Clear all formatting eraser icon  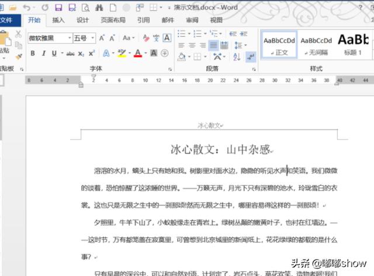pyautogui.click(x=146, y=38)
